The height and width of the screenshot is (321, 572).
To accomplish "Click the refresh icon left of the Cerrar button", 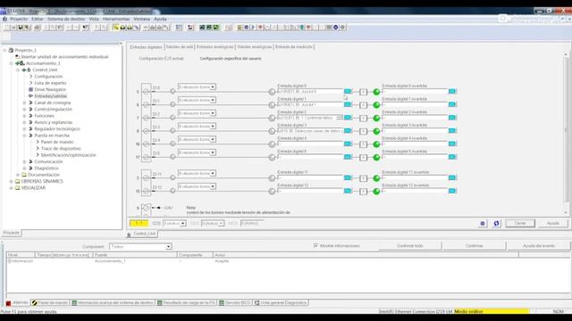I will 497,224.
